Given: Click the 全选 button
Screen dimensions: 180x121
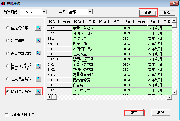Looking at the screenshot, I should 148,13.
